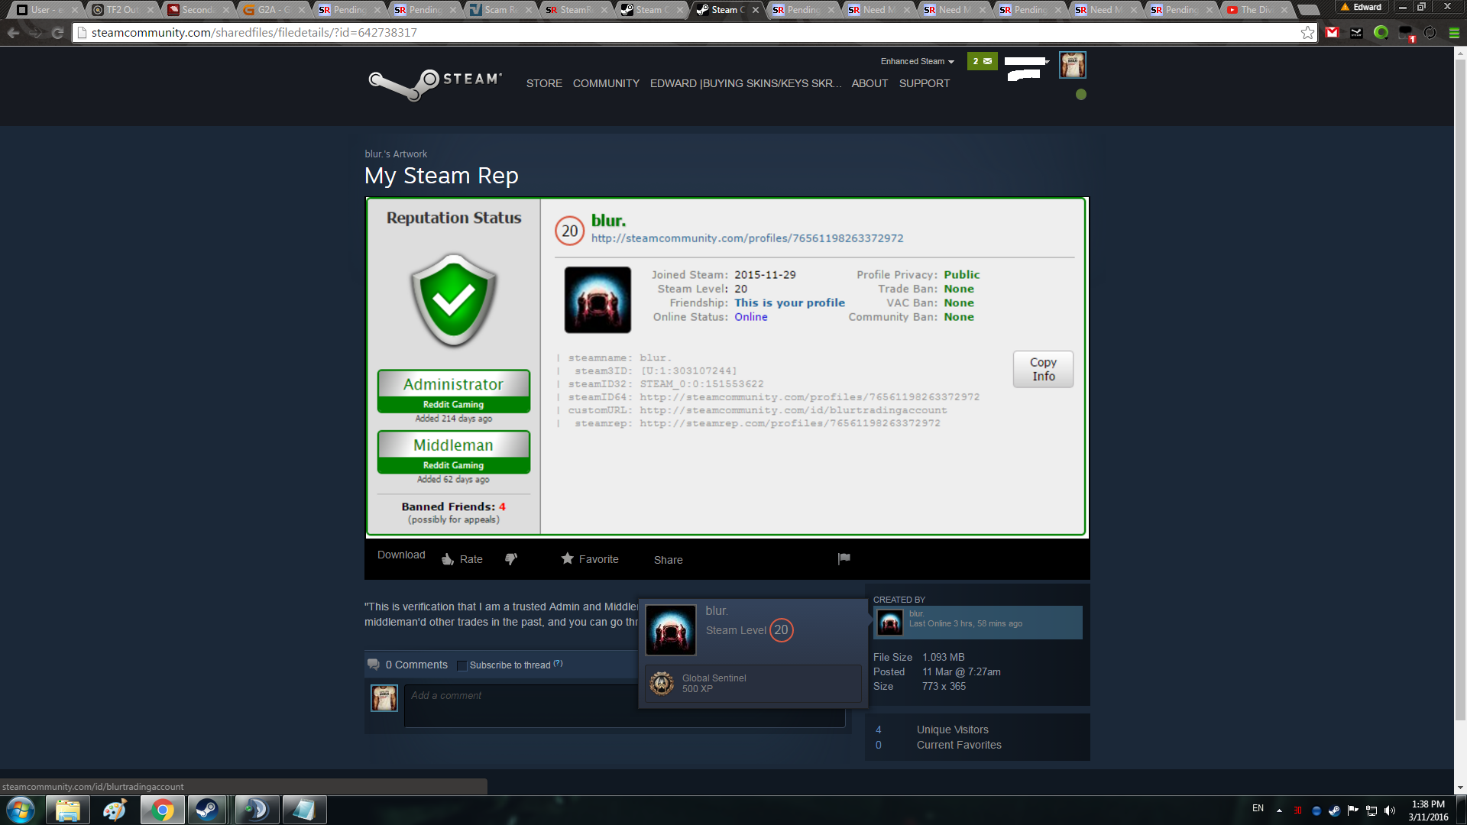Open the Steam inbox notifications icon
Viewport: 1467px width, 825px height.
[982, 61]
